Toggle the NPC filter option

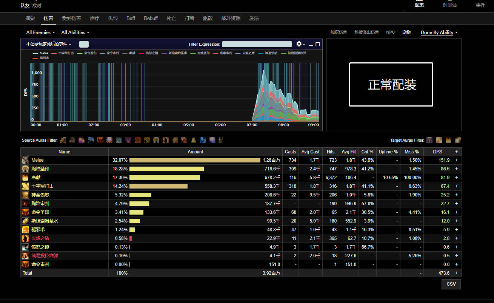[391, 32]
